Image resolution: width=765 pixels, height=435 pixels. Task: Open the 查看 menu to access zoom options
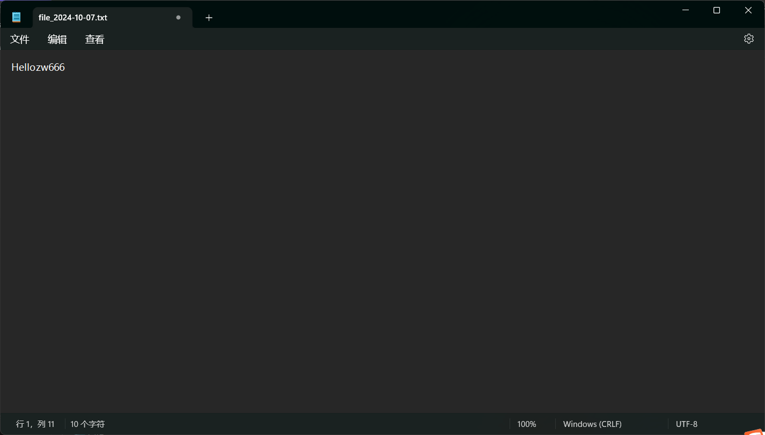click(94, 39)
